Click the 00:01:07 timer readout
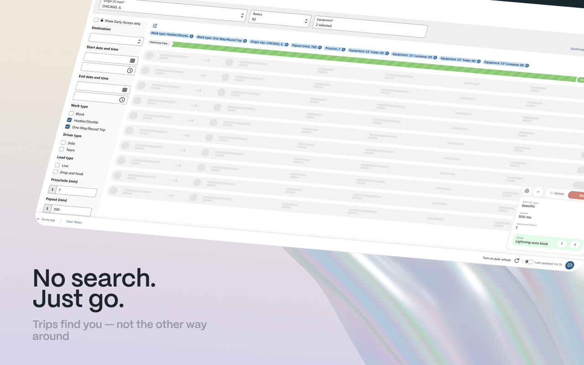Image resolution: width=584 pixels, height=365 pixels. [x=559, y=194]
